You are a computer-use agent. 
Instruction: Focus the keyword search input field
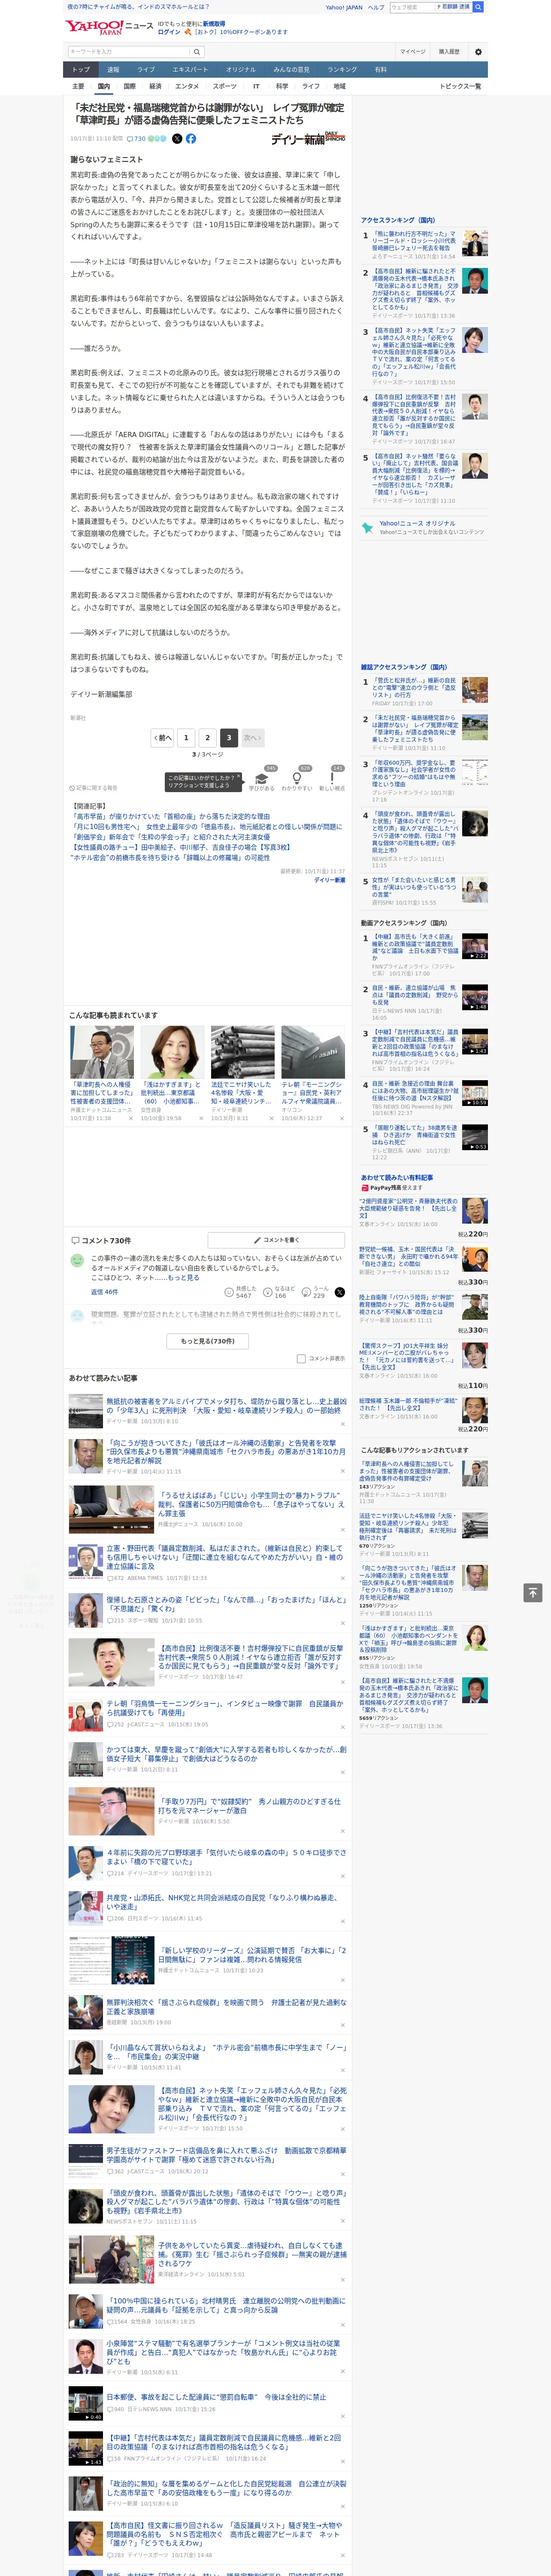pyautogui.click(x=128, y=51)
